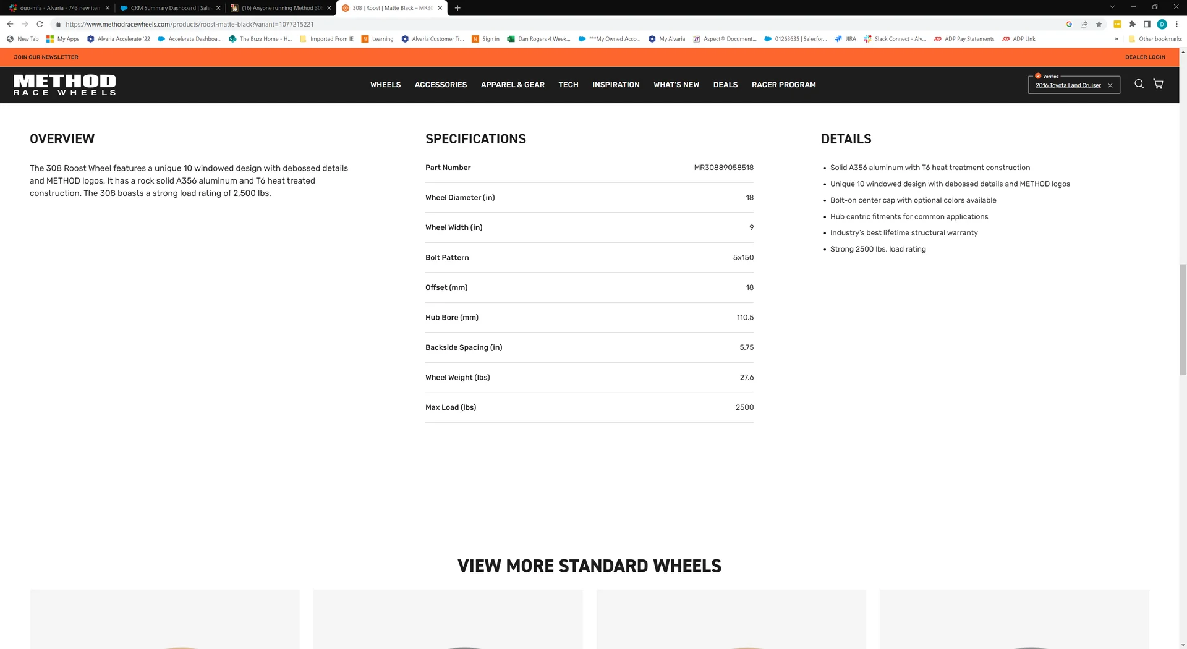Click the Dealer Login link
The height and width of the screenshot is (649, 1187).
(1145, 57)
